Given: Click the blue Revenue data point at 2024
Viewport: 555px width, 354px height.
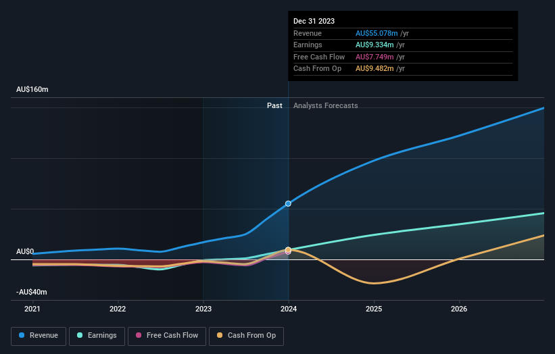Looking at the screenshot, I should (x=288, y=204).
